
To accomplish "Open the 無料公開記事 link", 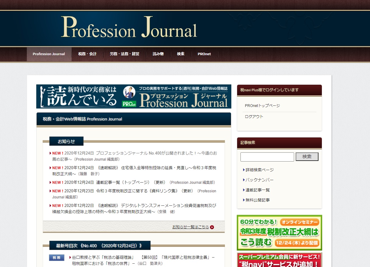I will click(258, 200).
